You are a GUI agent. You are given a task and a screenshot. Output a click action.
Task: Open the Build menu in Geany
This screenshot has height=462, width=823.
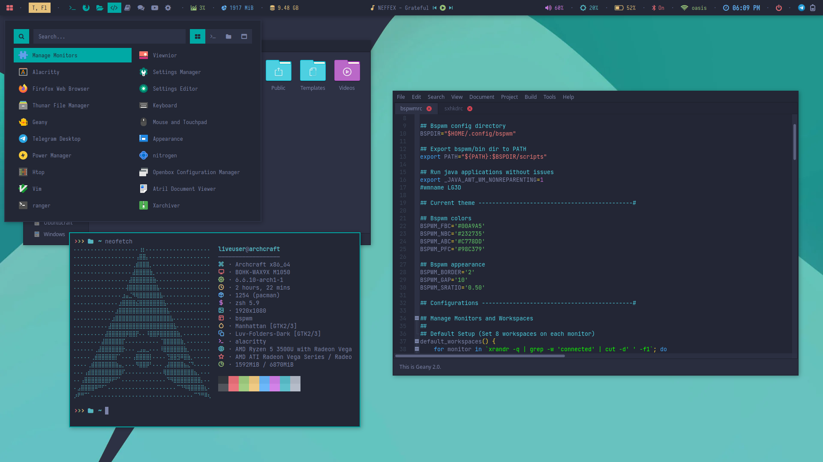530,97
